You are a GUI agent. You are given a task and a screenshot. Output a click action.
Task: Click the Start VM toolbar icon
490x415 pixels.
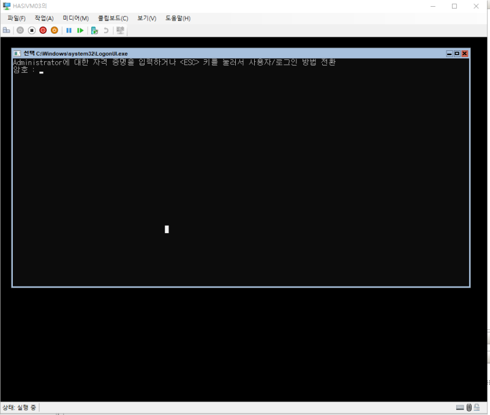[20, 30]
